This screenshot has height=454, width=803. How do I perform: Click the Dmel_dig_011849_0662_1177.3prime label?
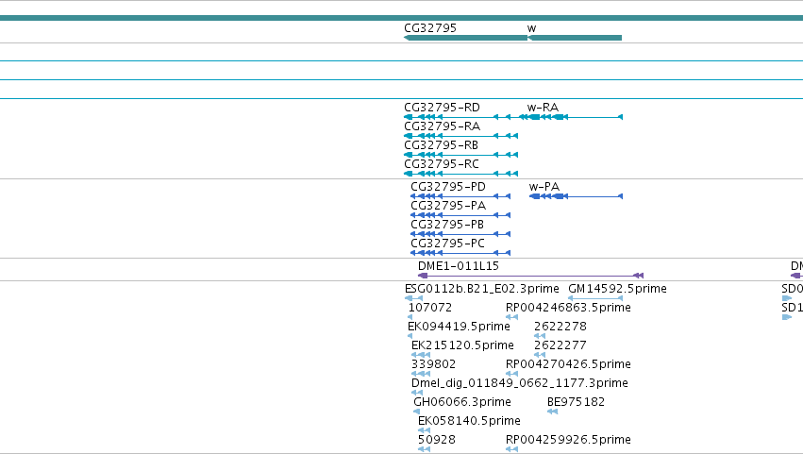[519, 383]
